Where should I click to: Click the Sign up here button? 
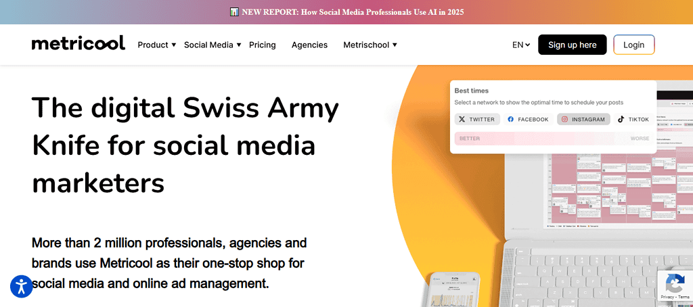pyautogui.click(x=573, y=45)
